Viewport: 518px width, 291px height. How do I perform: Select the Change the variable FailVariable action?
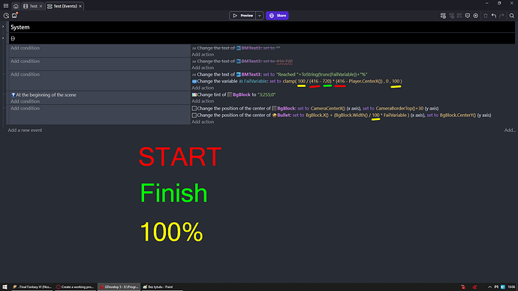point(297,81)
